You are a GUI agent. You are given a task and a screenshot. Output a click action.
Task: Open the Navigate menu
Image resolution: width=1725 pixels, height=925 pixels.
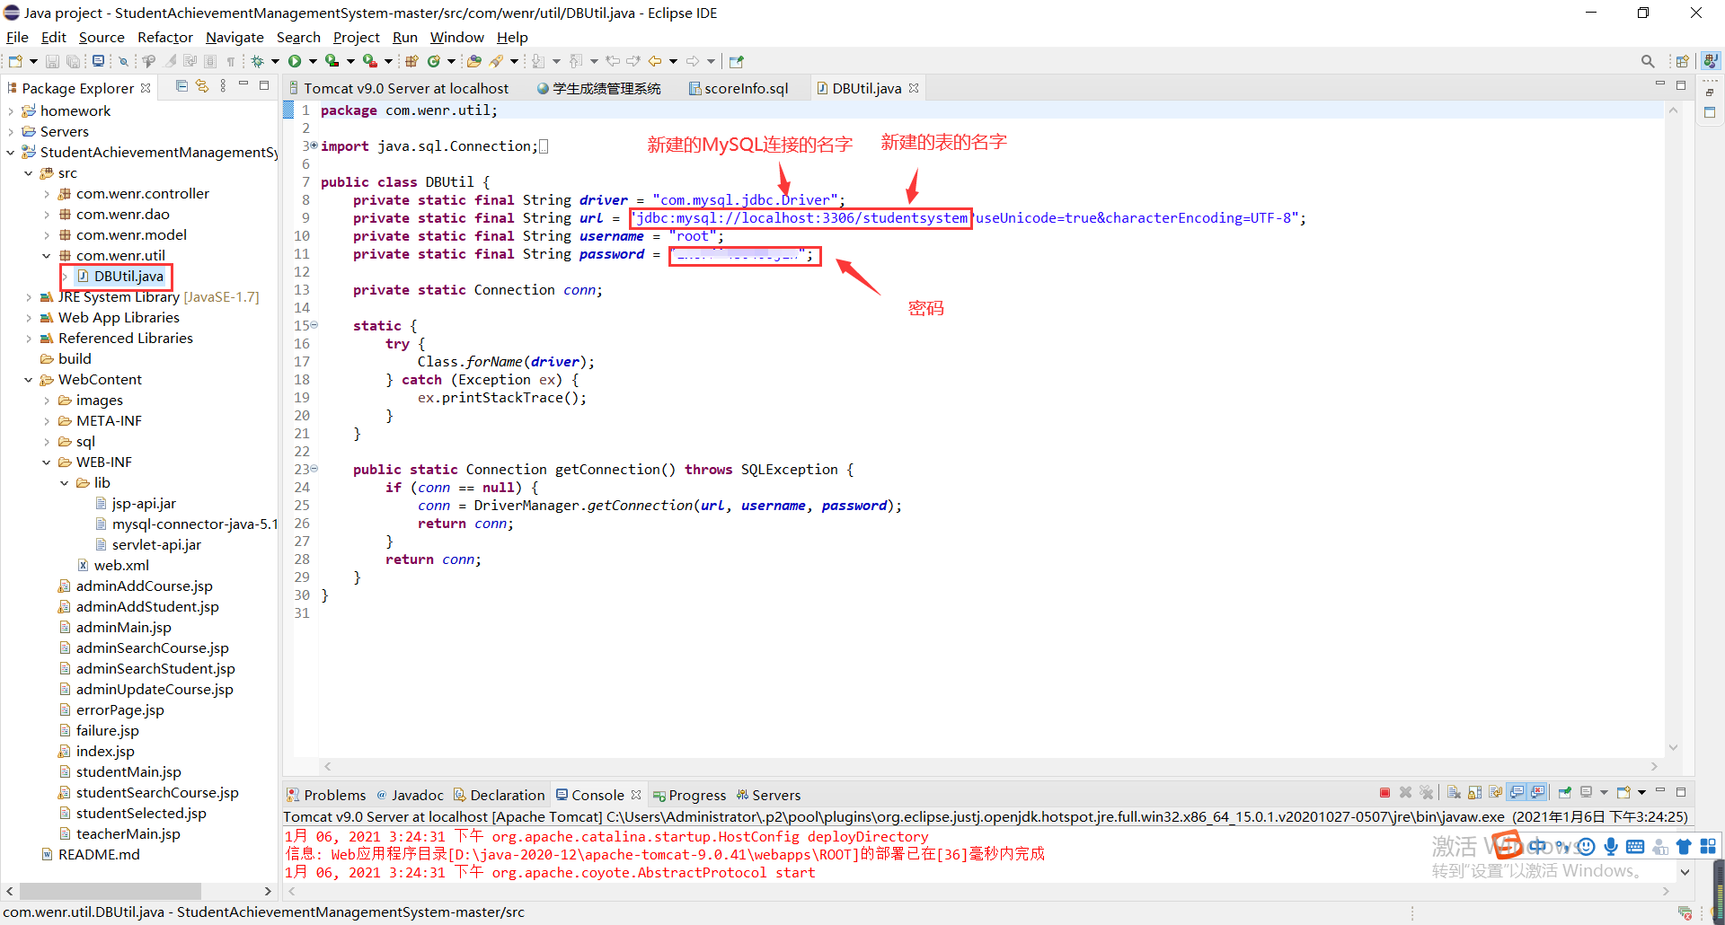(234, 37)
